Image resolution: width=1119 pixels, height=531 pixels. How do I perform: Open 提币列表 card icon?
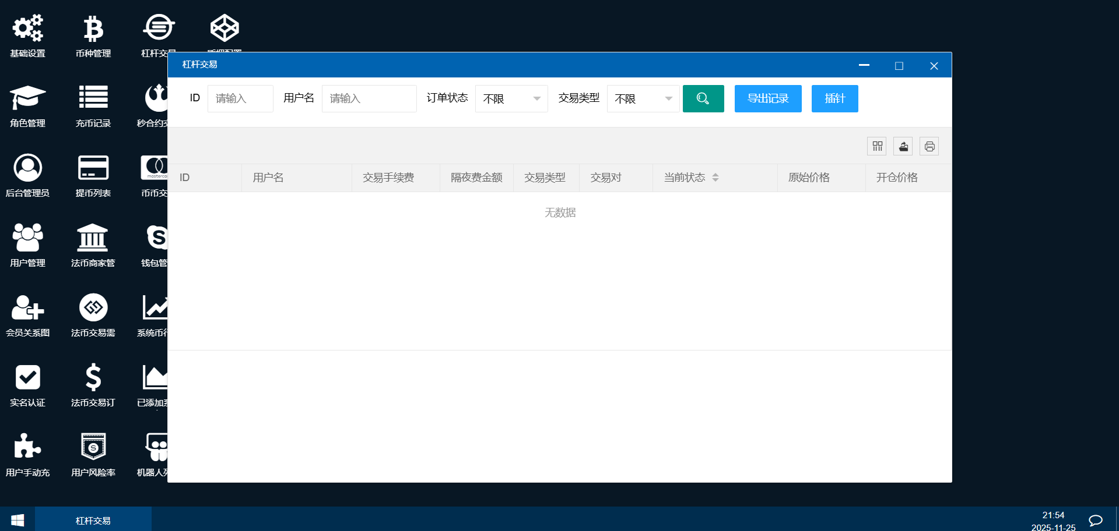pyautogui.click(x=93, y=168)
